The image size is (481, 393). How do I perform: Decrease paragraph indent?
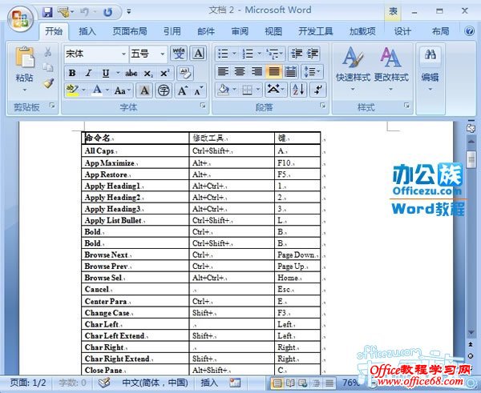297,54
